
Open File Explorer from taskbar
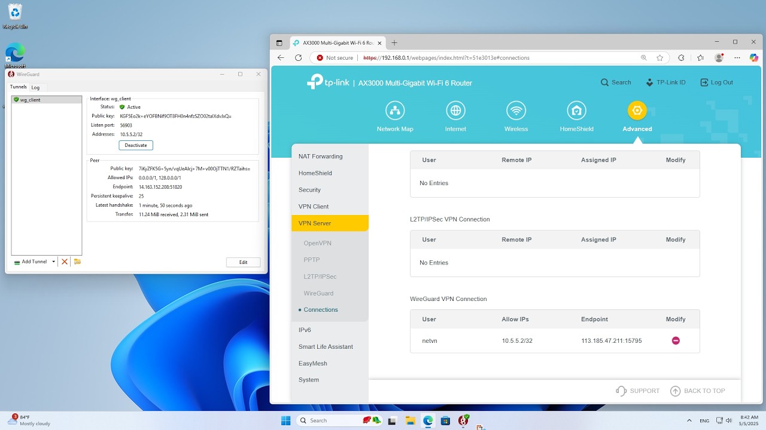click(410, 420)
